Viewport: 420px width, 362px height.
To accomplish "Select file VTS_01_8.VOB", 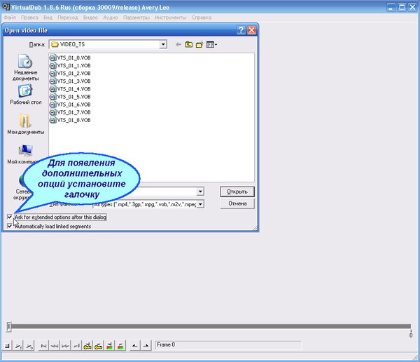I will point(70,120).
